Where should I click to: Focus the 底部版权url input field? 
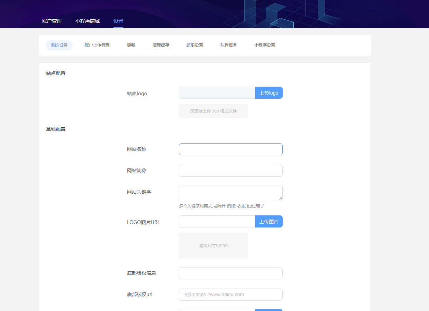(x=231, y=294)
